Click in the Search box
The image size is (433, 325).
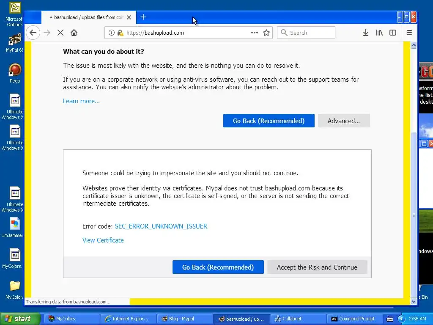pyautogui.click(x=306, y=33)
